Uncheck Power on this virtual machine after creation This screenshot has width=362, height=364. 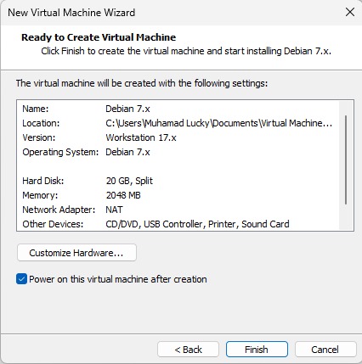point(21,279)
